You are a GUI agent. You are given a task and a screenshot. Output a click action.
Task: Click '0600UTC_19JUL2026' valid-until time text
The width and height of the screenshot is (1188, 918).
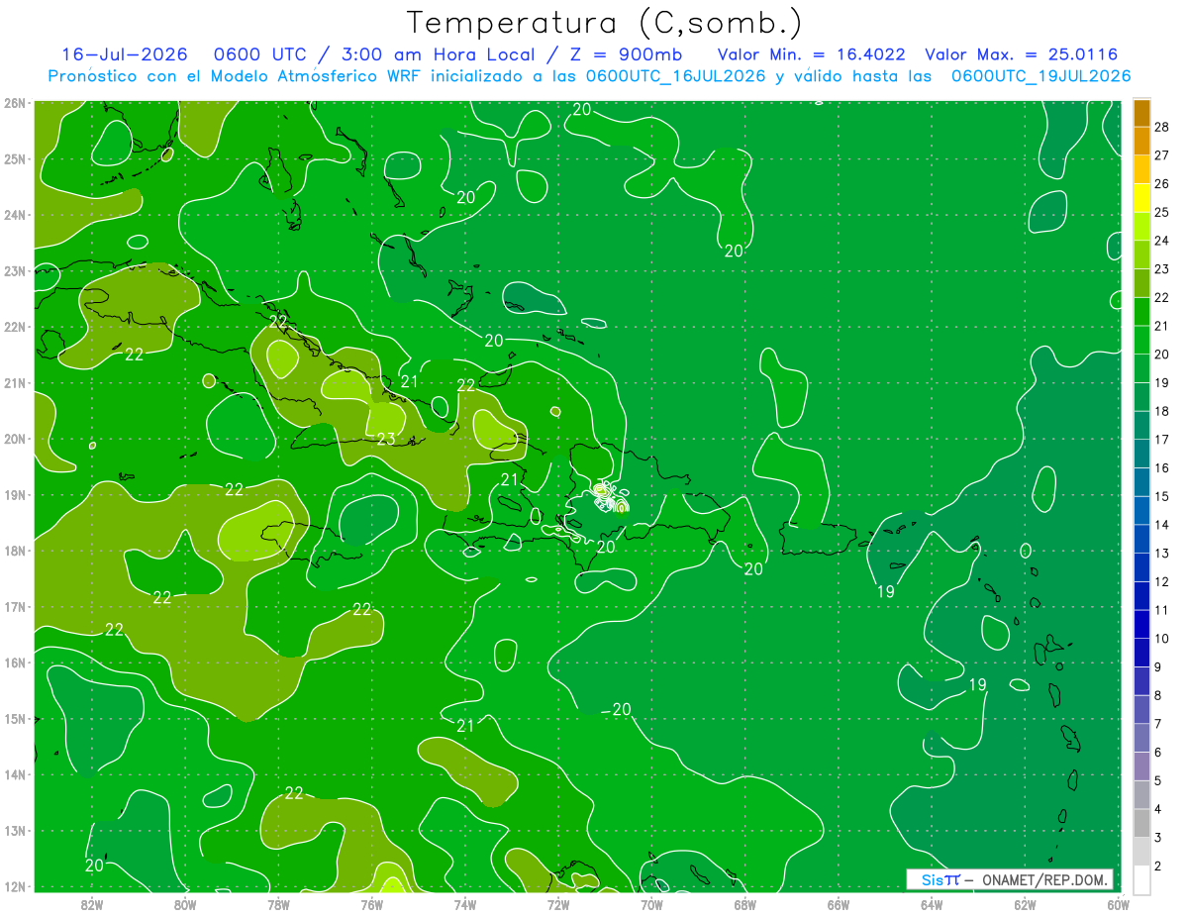1040,76
